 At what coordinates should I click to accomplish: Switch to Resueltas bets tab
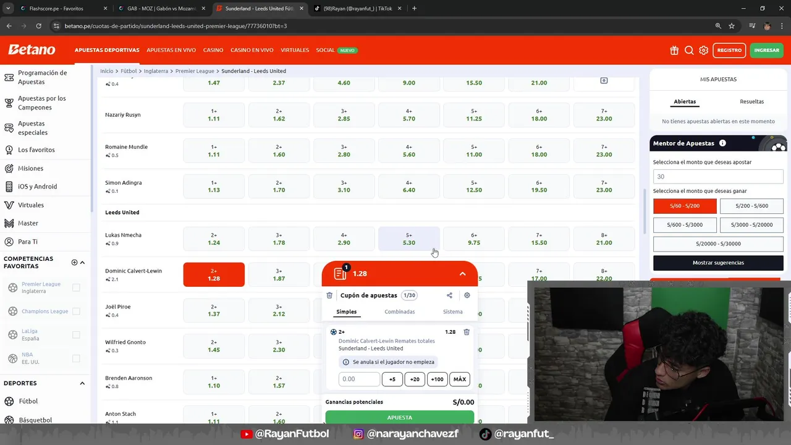pyautogui.click(x=752, y=101)
